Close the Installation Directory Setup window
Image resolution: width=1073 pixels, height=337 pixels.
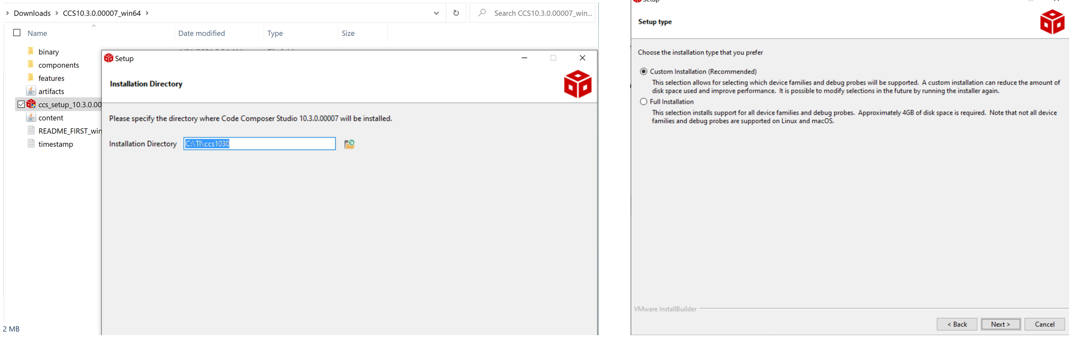[582, 58]
